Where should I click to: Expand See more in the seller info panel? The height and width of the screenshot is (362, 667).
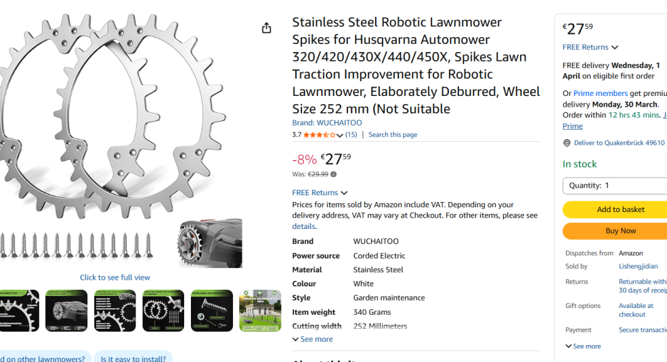point(582,346)
